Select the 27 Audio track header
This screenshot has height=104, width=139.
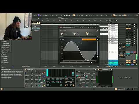tap(113, 38)
